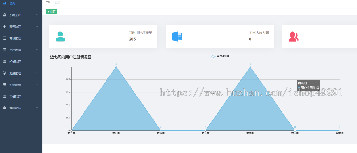The width and height of the screenshot is (357, 153).
Task: Expand the 课程管理 chevron
Action: tap(37, 108)
